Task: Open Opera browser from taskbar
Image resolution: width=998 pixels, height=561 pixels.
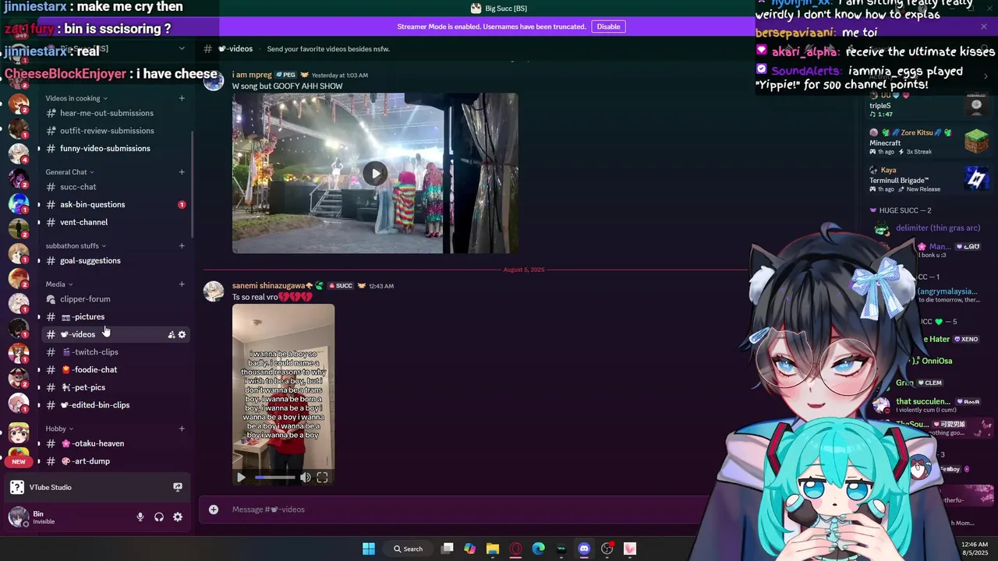Action: click(515, 549)
